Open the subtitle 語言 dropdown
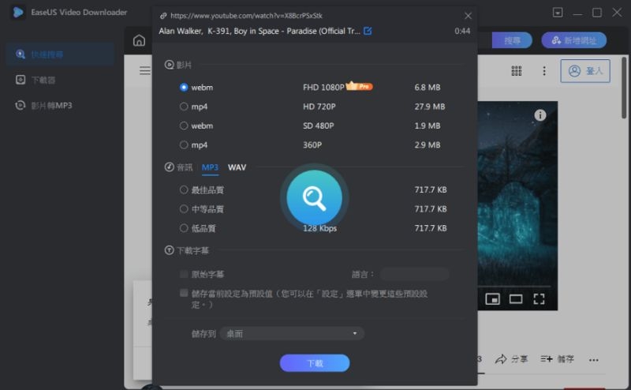This screenshot has height=390, width=631. click(414, 275)
